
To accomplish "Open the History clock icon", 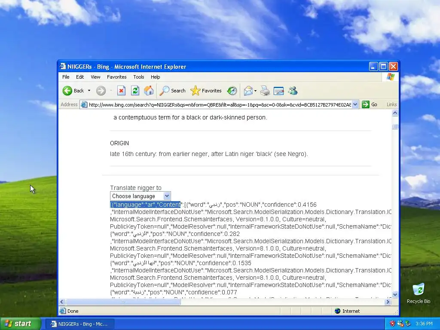I will pos(232,91).
